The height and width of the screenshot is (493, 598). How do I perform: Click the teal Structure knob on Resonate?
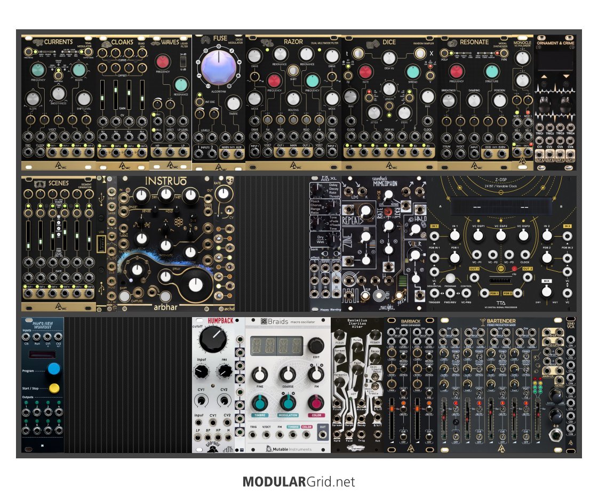point(492,71)
